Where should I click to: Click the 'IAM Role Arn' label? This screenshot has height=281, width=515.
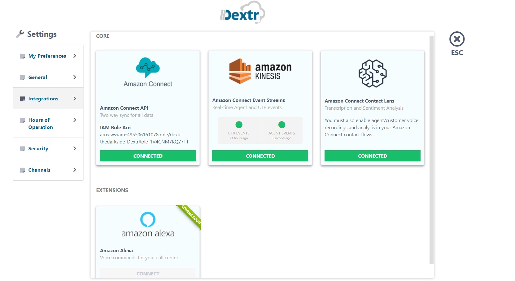(x=115, y=128)
